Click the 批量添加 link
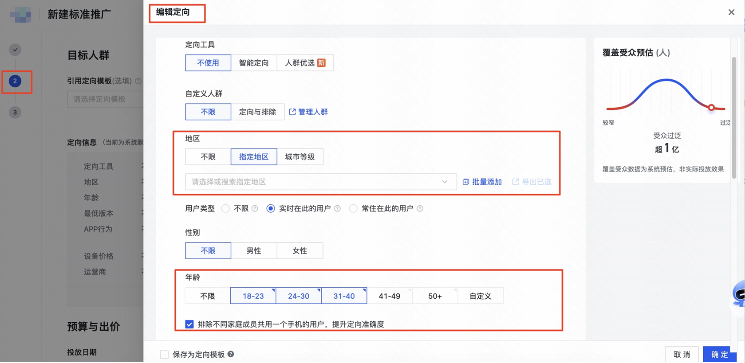745x363 pixels. (487, 182)
